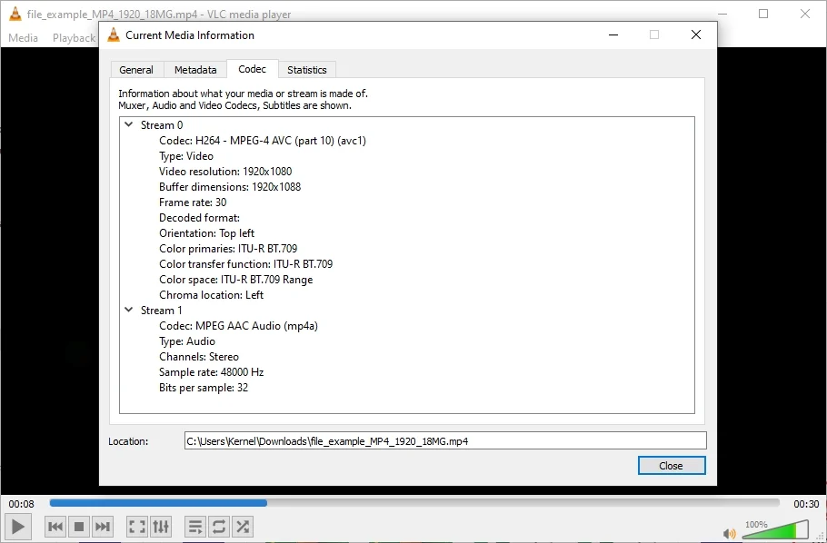Image resolution: width=827 pixels, height=543 pixels.
Task: Select 'Bits per sample: 32' row
Action: coord(203,388)
